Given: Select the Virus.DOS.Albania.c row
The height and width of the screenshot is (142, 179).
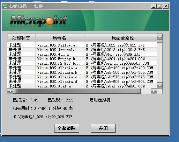Looking at the screenshot, I should tap(82, 77).
